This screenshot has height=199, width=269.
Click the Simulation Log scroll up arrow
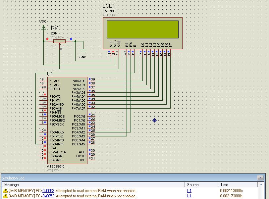(x=261, y=184)
